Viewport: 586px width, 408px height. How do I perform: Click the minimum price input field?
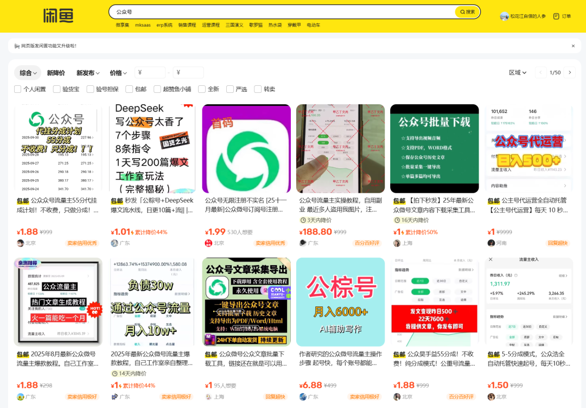pyautogui.click(x=149, y=72)
